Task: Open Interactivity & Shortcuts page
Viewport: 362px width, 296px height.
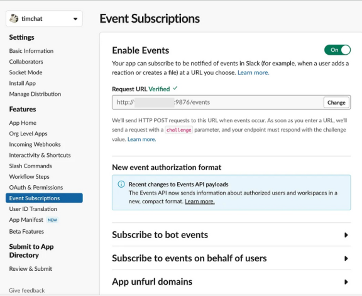Action: [x=40, y=155]
